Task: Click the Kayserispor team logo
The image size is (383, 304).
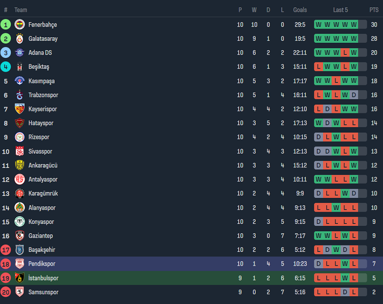Action: [x=20, y=109]
